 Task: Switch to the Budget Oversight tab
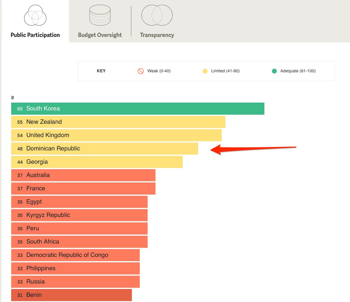pyautogui.click(x=100, y=21)
